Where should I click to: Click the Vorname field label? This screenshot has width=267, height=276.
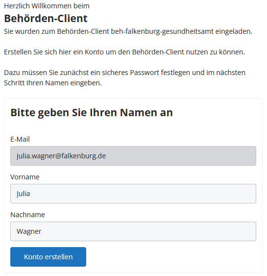click(x=25, y=177)
